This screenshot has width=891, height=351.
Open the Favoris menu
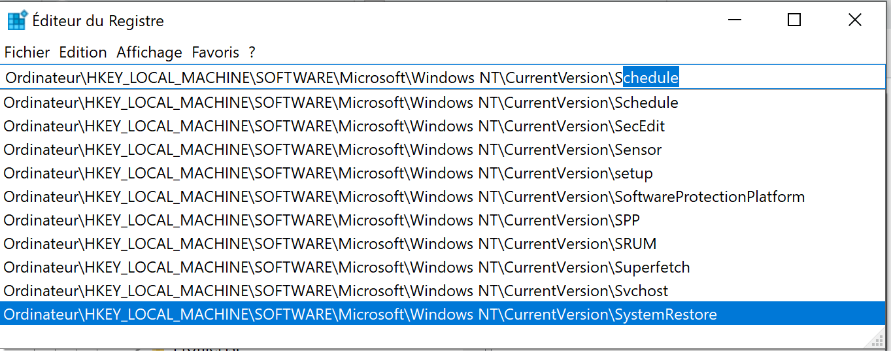(216, 52)
